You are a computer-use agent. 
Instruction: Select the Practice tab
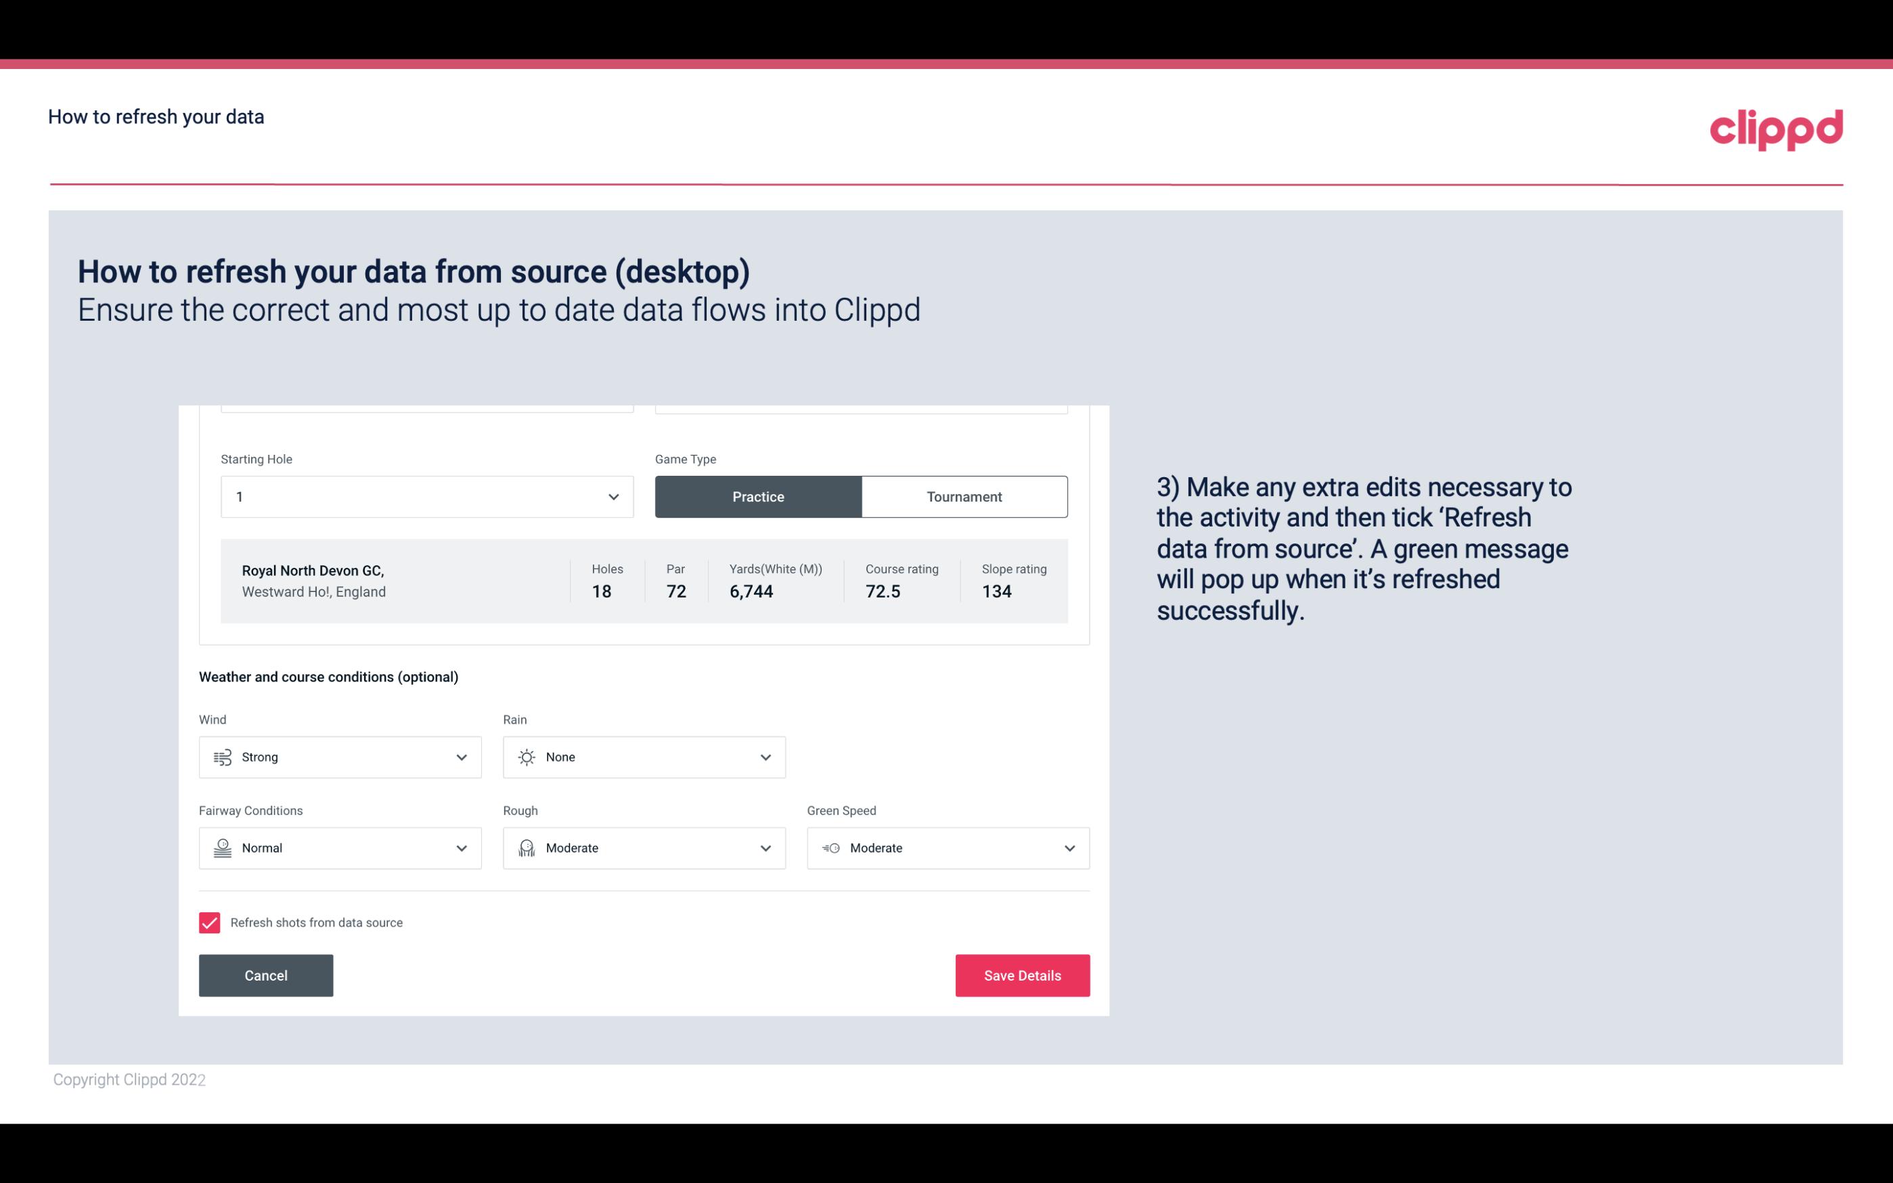coord(758,496)
